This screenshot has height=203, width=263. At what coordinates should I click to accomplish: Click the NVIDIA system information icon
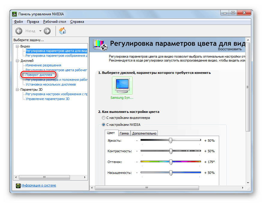point(18,186)
